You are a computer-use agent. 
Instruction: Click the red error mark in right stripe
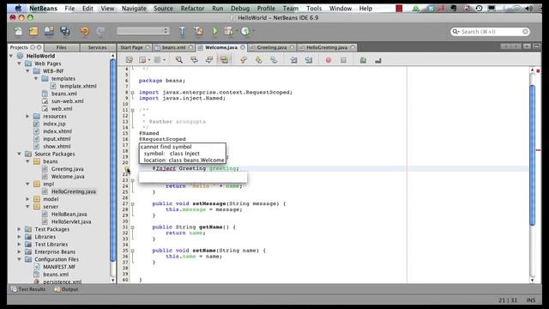coord(538,150)
